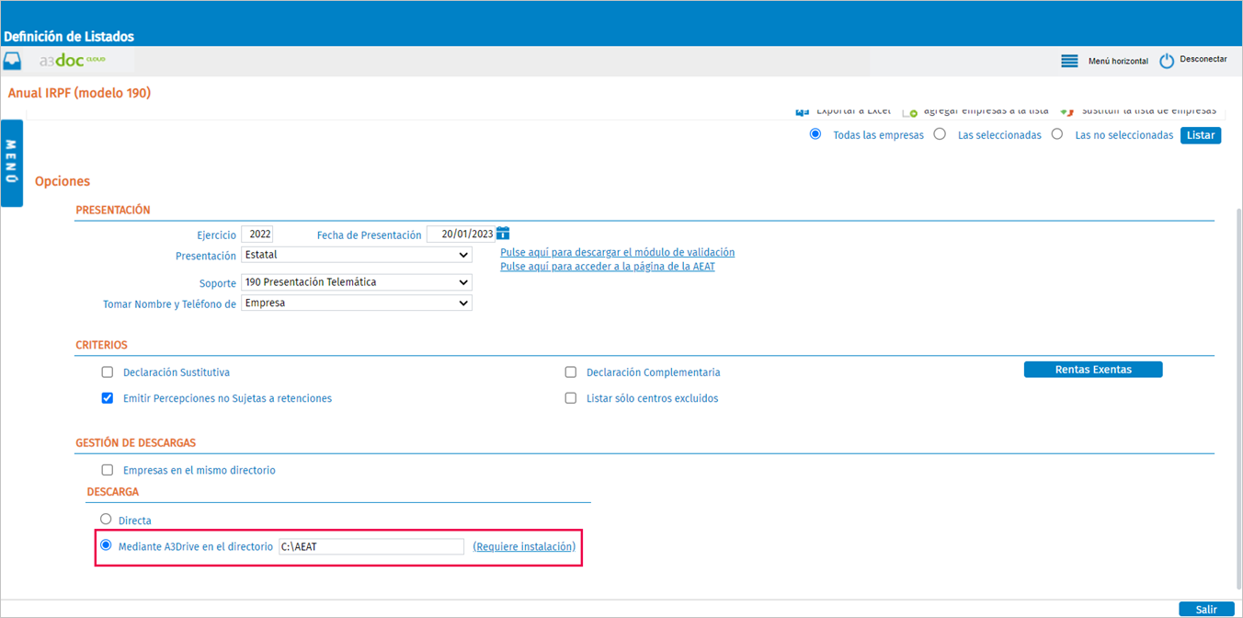Tick Declaración Sustitutiva checkbox
This screenshot has width=1243, height=618.
[x=108, y=372]
